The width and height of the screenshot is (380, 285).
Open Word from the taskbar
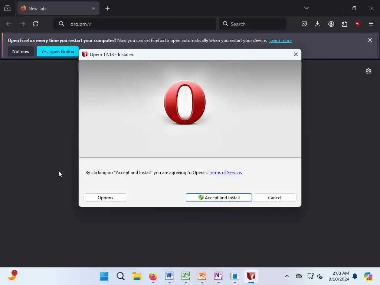click(x=169, y=276)
